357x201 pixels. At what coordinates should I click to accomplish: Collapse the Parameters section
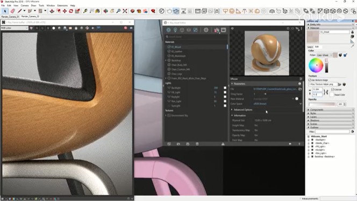tap(232, 84)
